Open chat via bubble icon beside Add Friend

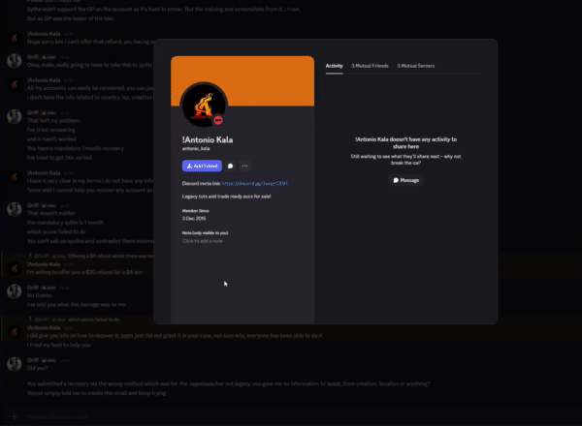231,166
